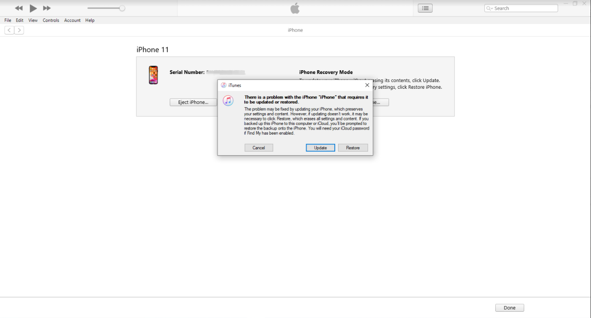Viewport: 591px width, 318px height.
Task: Go forward with the right arrow button
Action: 19,30
